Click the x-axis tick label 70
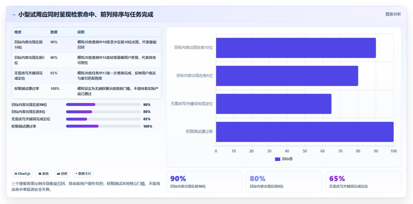Viewport: 413px width, 204px height. coord(340,151)
